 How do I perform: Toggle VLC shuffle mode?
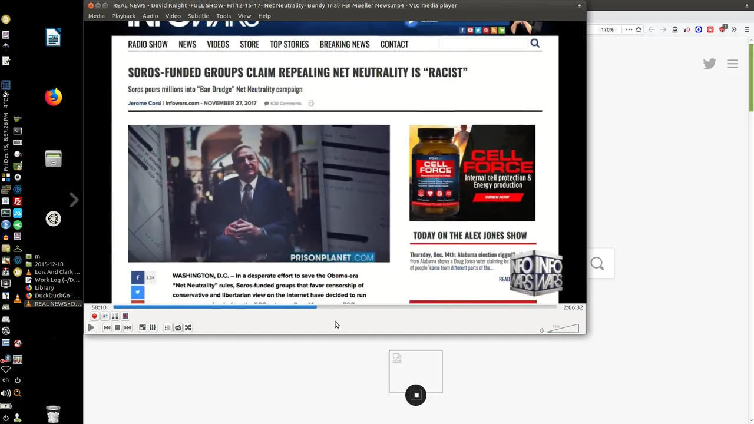coord(188,327)
